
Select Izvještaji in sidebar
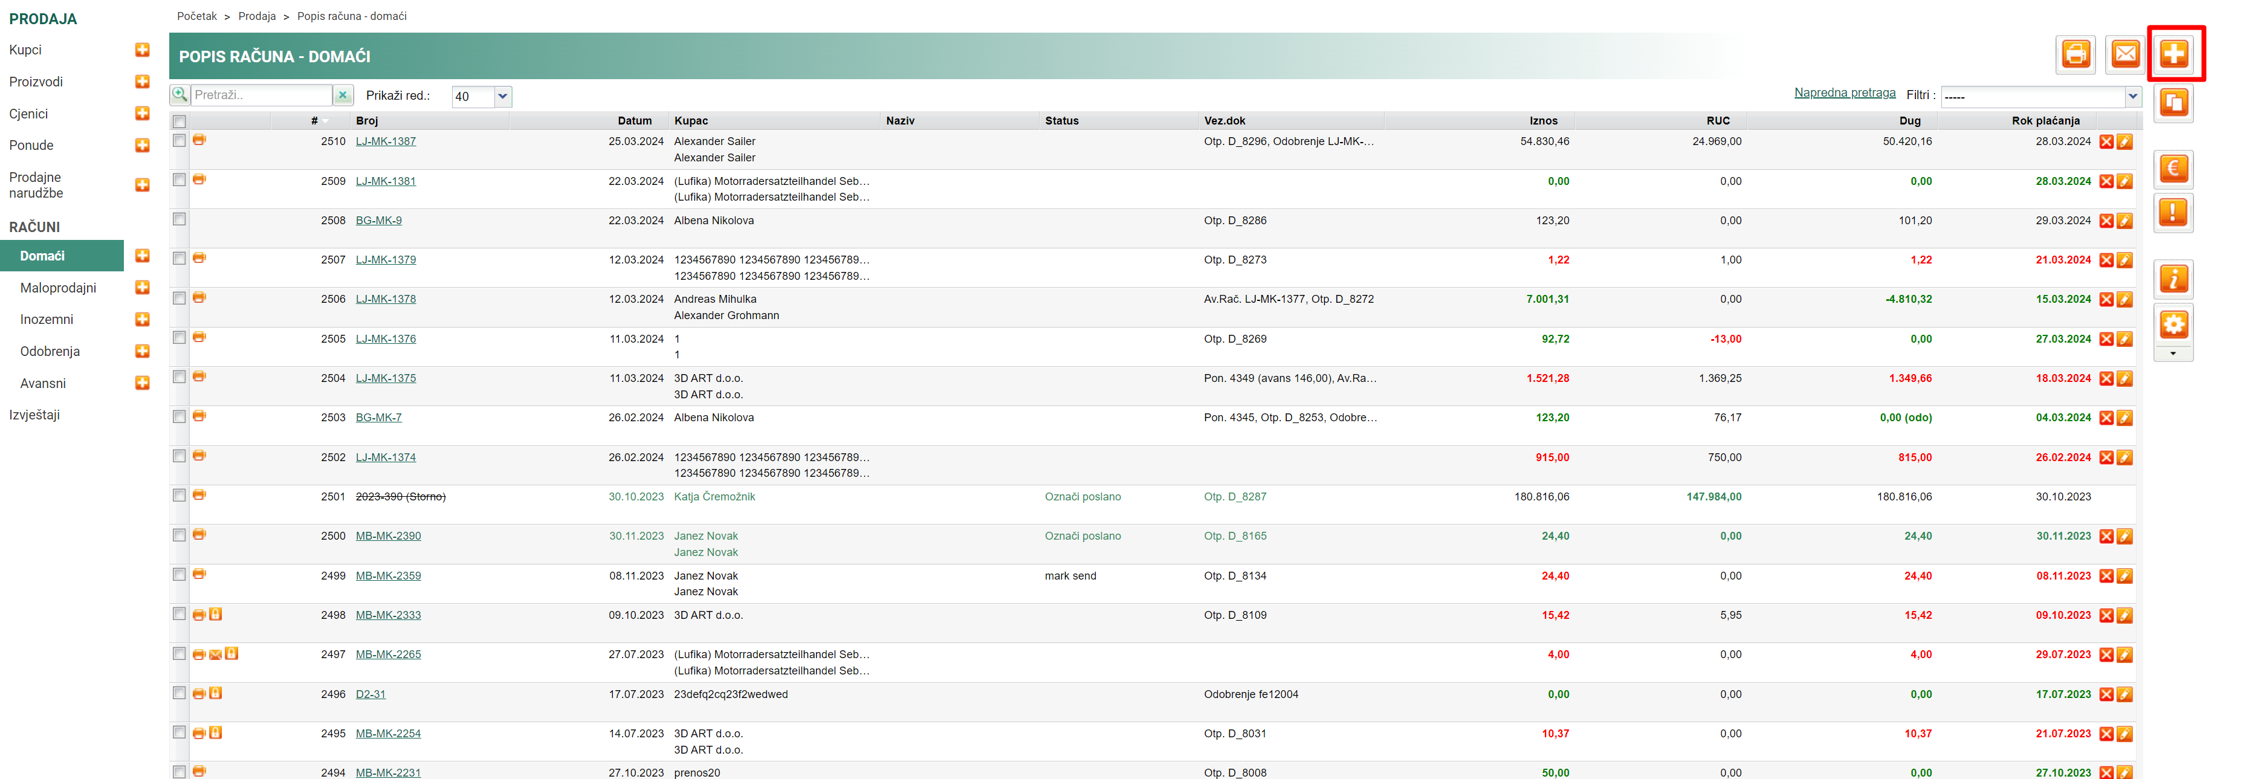[x=35, y=415]
